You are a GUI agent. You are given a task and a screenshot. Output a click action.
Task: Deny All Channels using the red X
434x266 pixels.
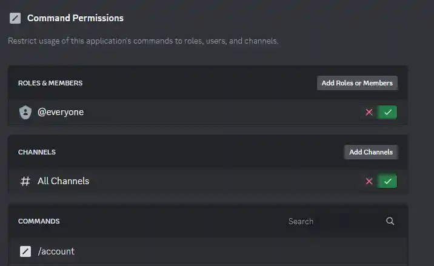point(369,181)
